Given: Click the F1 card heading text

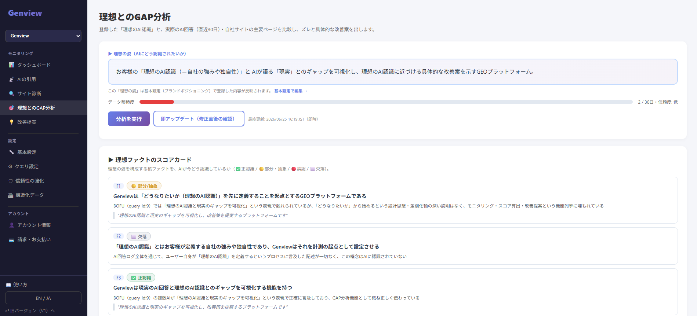Looking at the screenshot, I should (x=240, y=196).
